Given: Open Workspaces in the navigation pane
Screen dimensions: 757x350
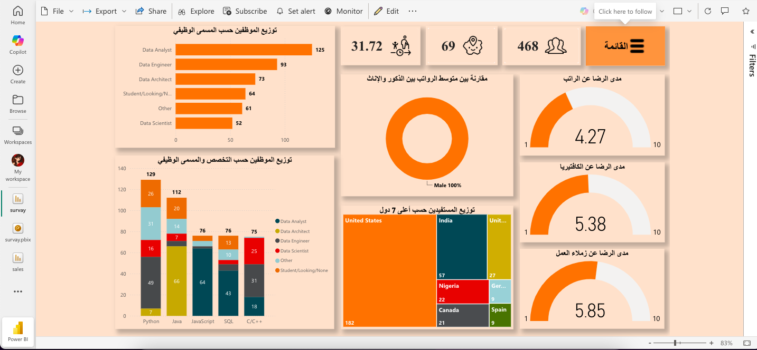Looking at the screenshot, I should 18,135.
